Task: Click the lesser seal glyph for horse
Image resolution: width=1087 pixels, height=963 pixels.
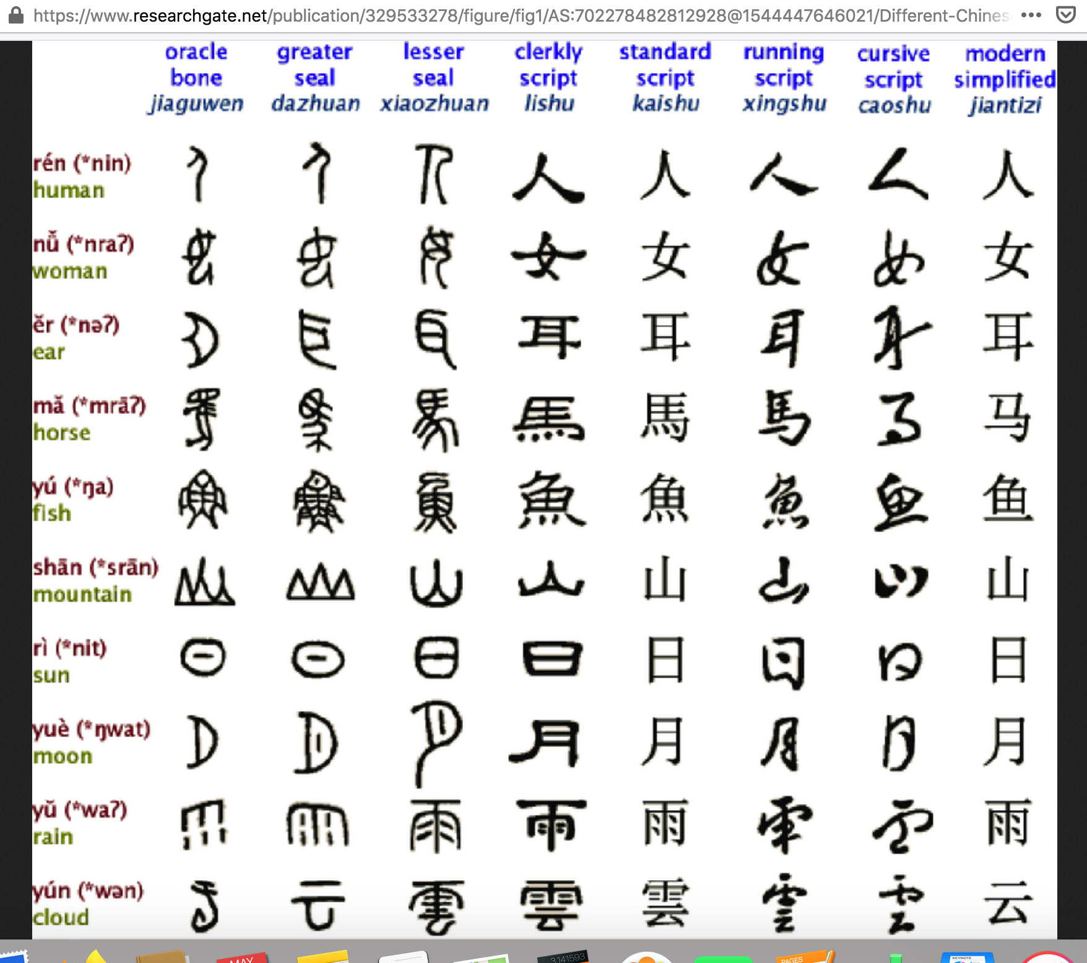Action: [x=436, y=420]
